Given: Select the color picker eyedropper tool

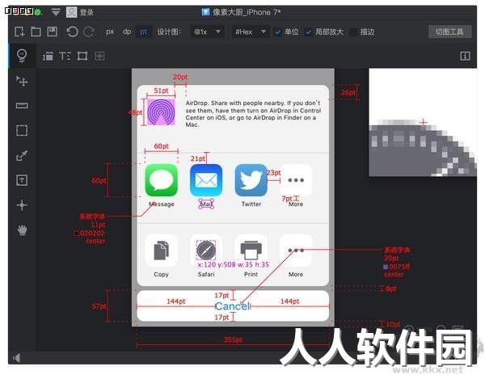Looking at the screenshot, I should click(22, 155).
